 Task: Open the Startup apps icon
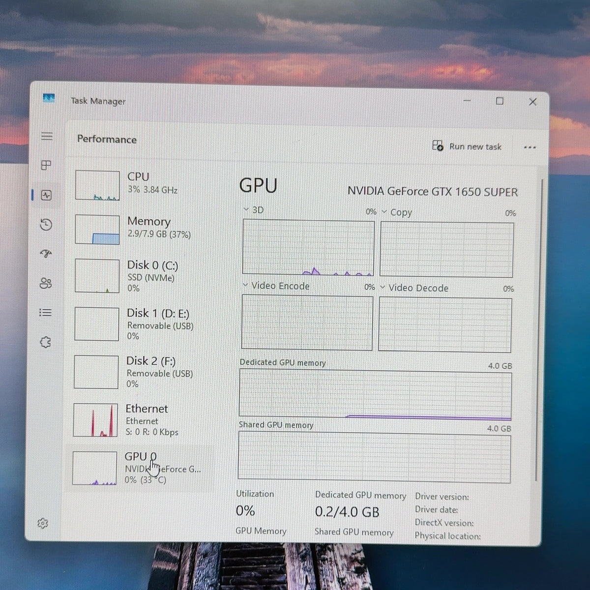click(46, 254)
